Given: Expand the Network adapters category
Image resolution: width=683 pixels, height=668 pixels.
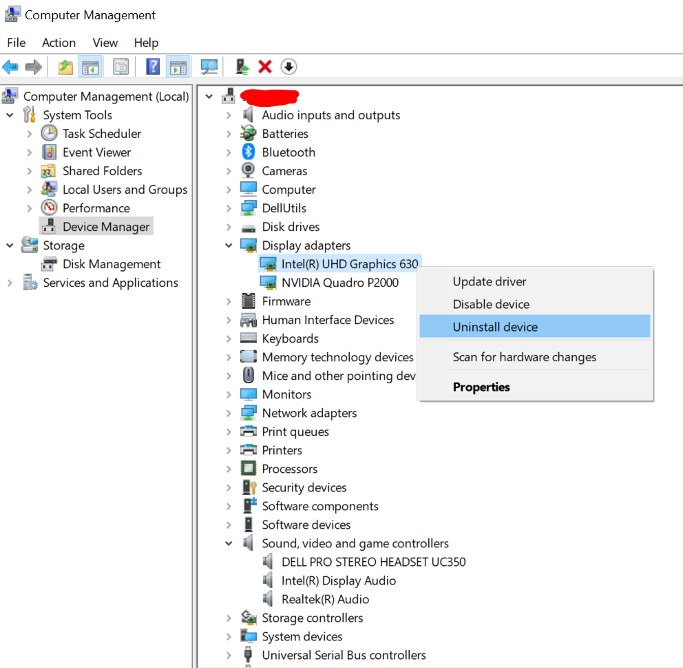Looking at the screenshot, I should click(x=229, y=413).
